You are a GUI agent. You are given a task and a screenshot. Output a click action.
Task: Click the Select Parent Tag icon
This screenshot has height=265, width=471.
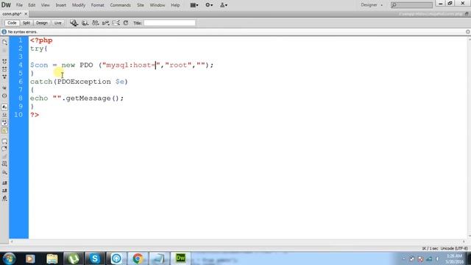4,88
